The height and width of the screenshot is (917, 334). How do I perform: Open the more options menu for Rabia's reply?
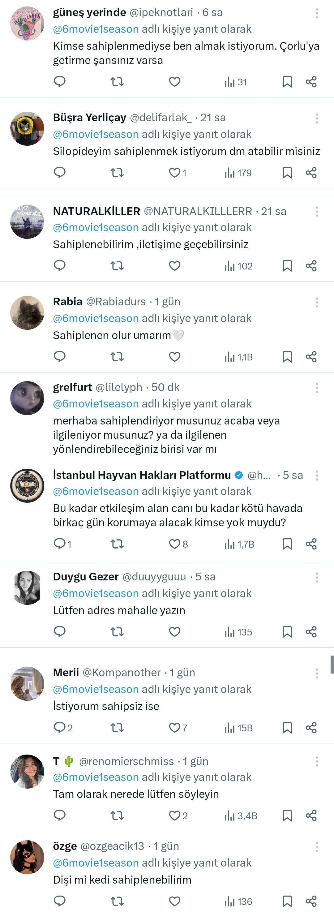point(316,302)
